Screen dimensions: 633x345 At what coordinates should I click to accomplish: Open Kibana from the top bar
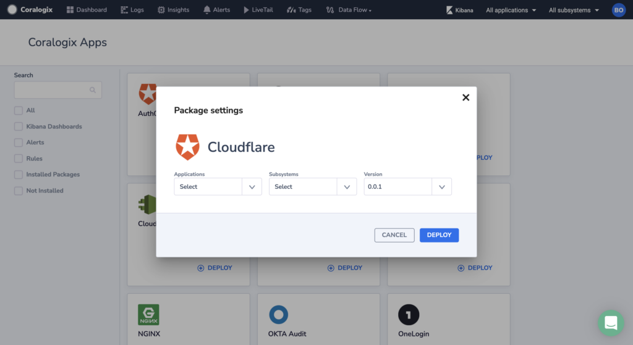tap(460, 10)
